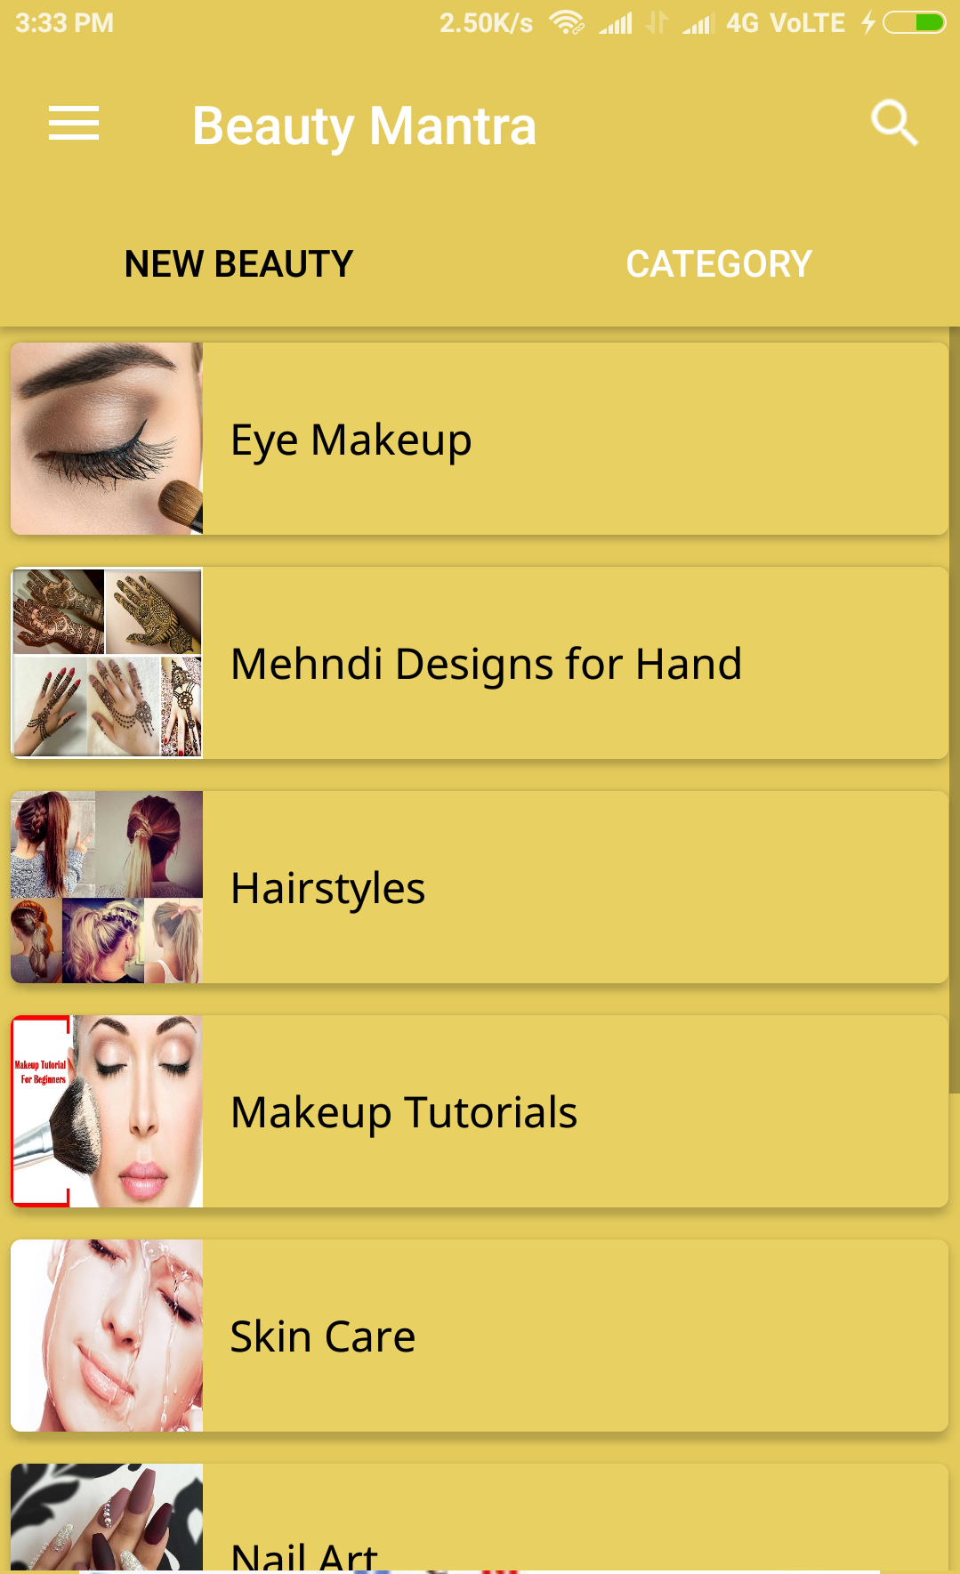960x1574 pixels.
Task: Tap the Hairstyles collage thumbnail
Action: point(107,887)
